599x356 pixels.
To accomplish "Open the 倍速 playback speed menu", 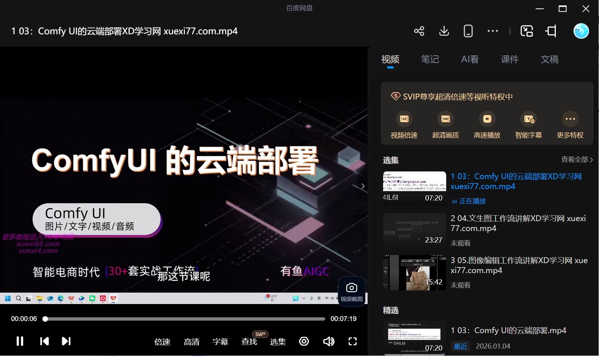I will [162, 342].
